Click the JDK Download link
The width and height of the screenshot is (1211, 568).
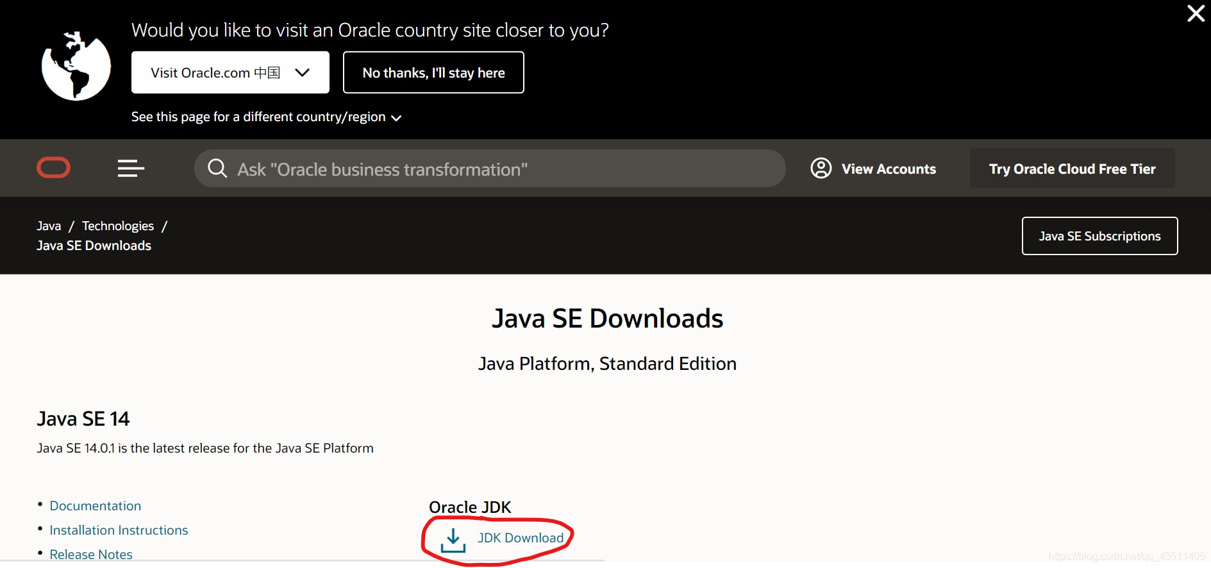click(x=521, y=538)
